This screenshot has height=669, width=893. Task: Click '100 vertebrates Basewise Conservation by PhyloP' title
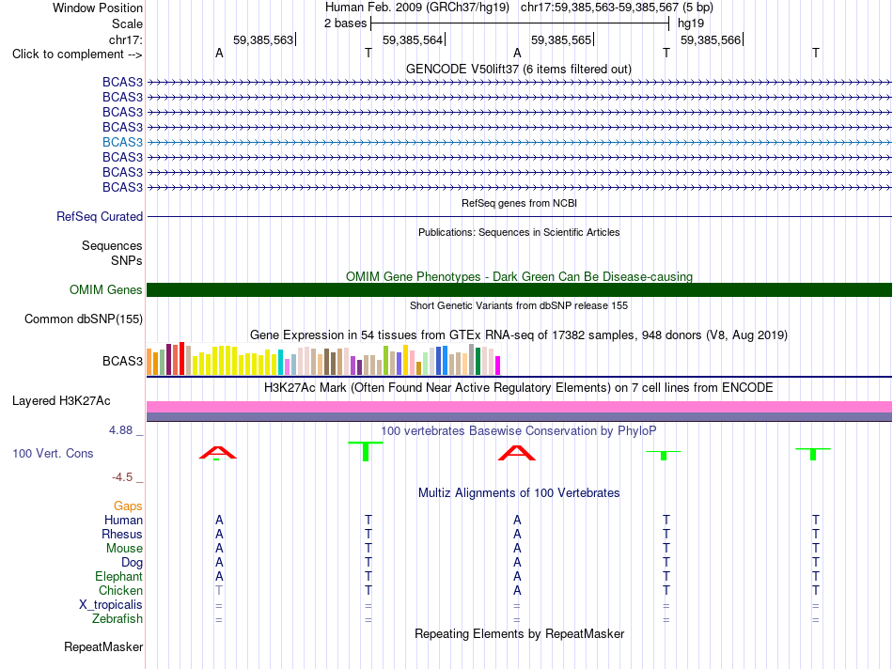coord(519,431)
